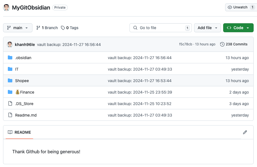
Task: Click the file icon beside .DS_Store
Action: pos(10,103)
